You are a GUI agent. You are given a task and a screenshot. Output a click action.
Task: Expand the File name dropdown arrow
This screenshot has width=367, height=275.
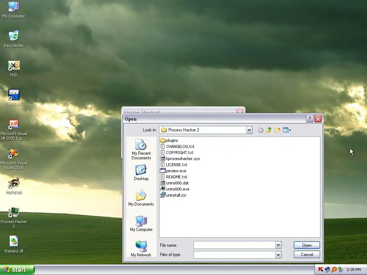278,245
